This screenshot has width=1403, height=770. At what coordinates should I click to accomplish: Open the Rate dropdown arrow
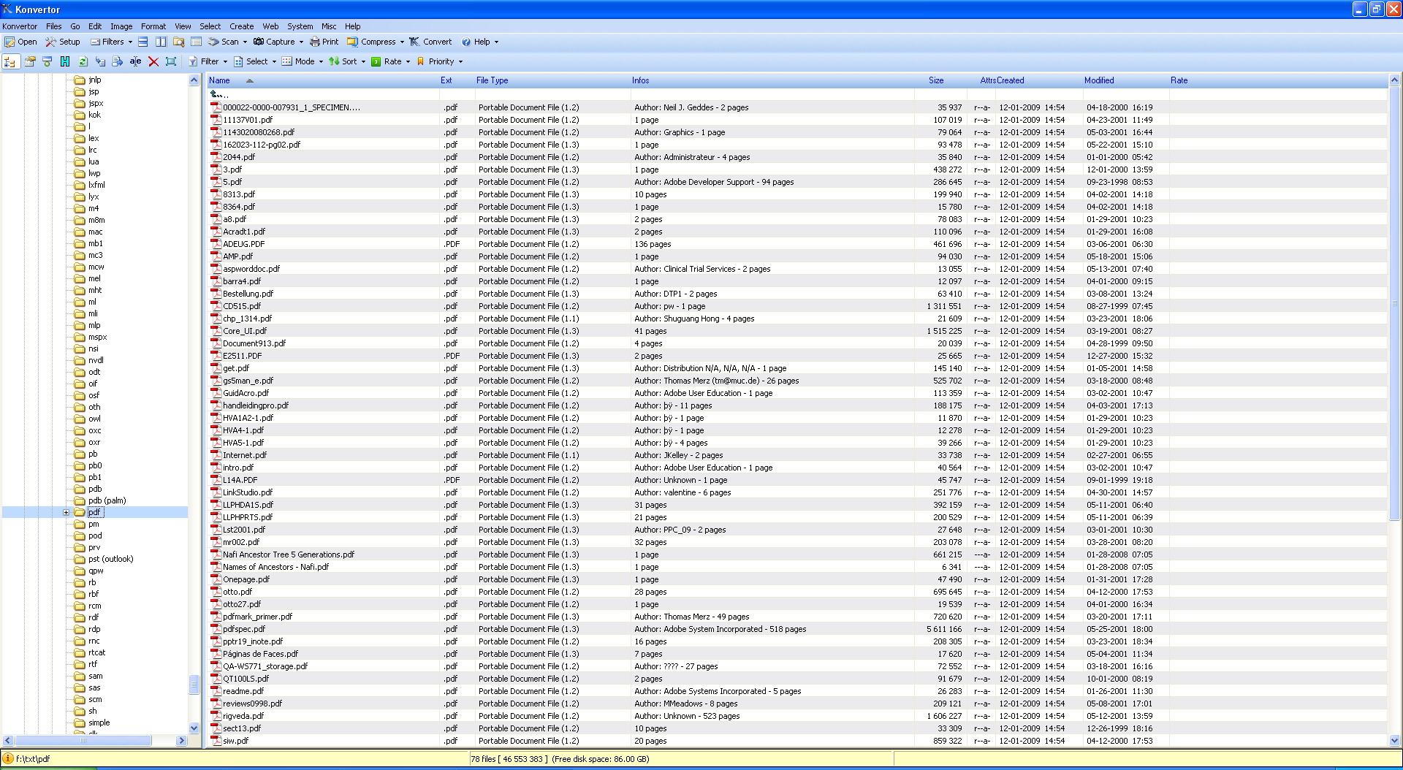(x=408, y=61)
